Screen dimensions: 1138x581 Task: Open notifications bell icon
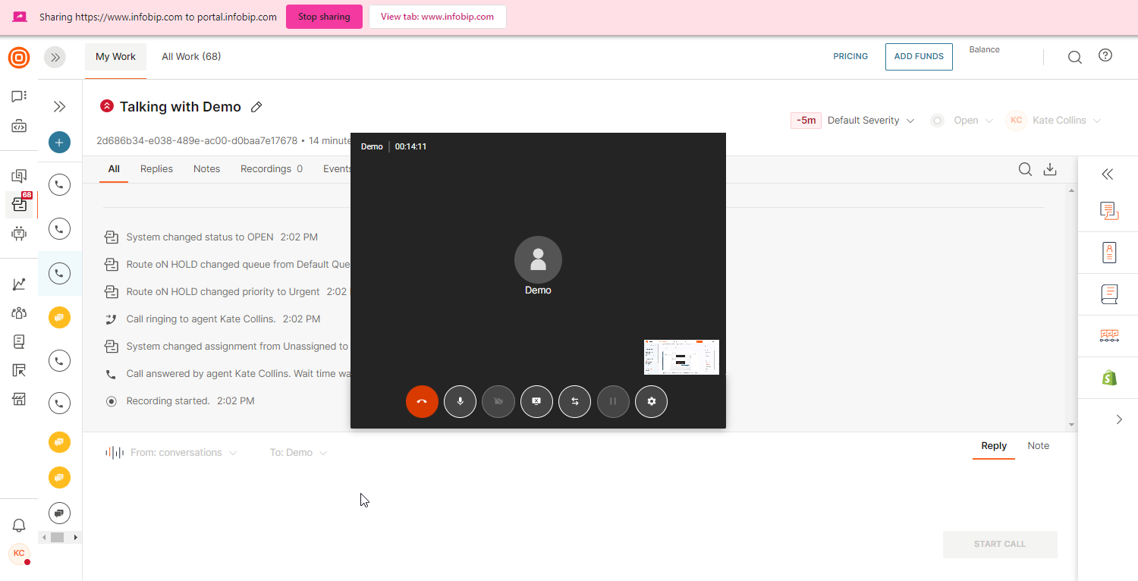19,525
